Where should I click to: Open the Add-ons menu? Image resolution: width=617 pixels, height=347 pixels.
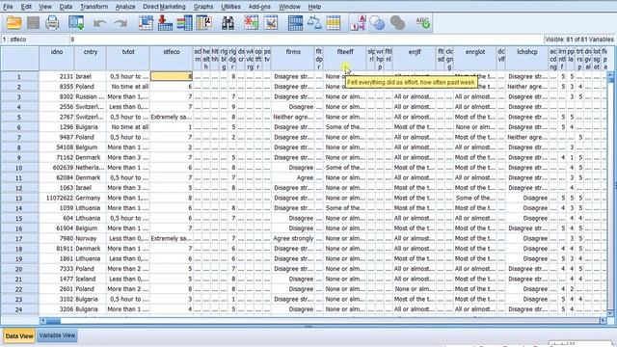tap(259, 7)
